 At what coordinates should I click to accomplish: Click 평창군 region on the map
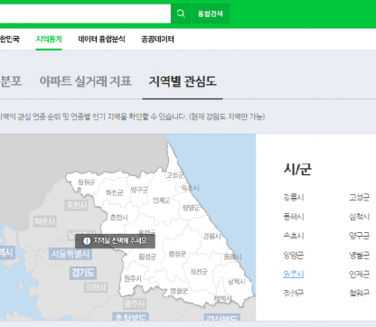(x=177, y=254)
